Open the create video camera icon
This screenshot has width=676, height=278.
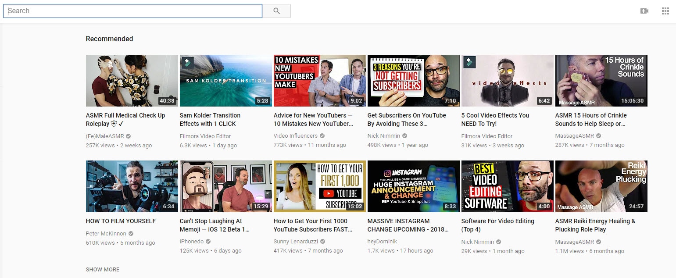[x=644, y=11]
